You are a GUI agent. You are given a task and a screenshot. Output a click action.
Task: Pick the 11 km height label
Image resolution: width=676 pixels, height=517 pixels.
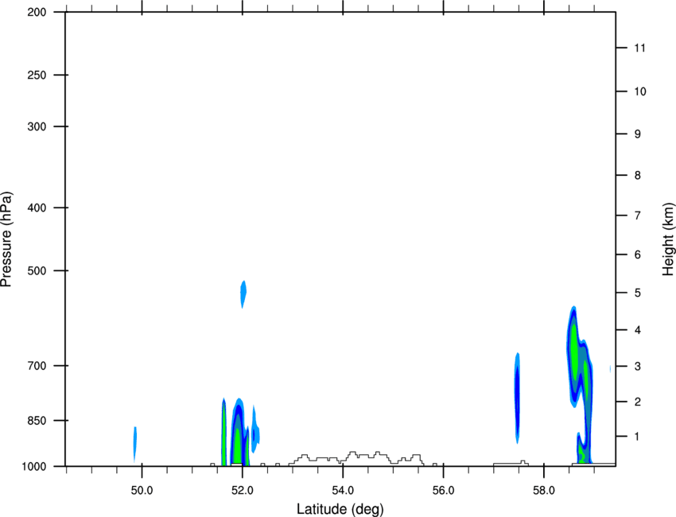click(x=639, y=48)
